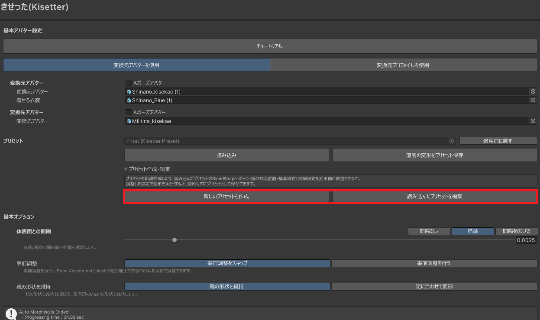
Task: Enable Aポーズアバター checkbox under 変換元アバター
Action: point(129,83)
